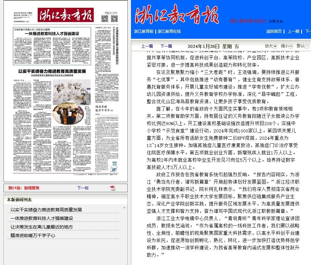Open article 让决策发生在离儿童最近的地方 from list
311x265 pixels.
[42, 227]
